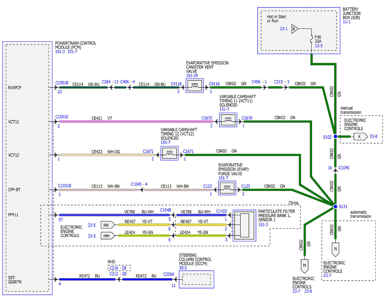Open the 11-1 Battery Junction Box reference

tap(347, 22)
